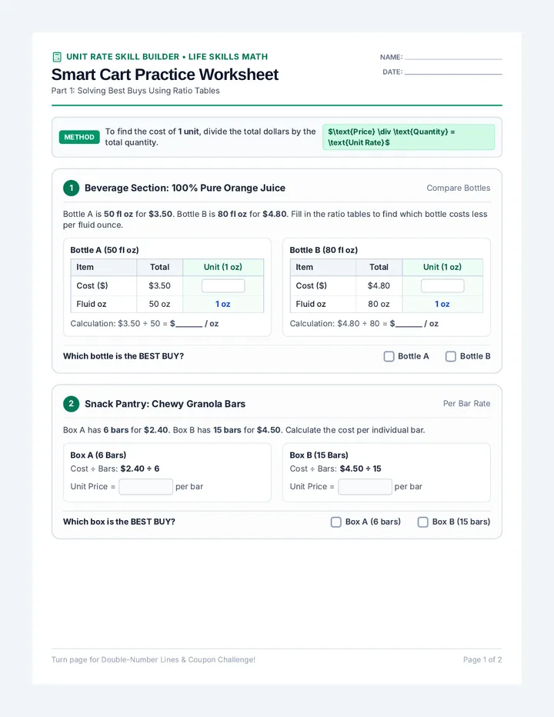Click 'Fluid oz' row label in Bottle B table
This screenshot has height=717, width=554.
[x=311, y=304]
